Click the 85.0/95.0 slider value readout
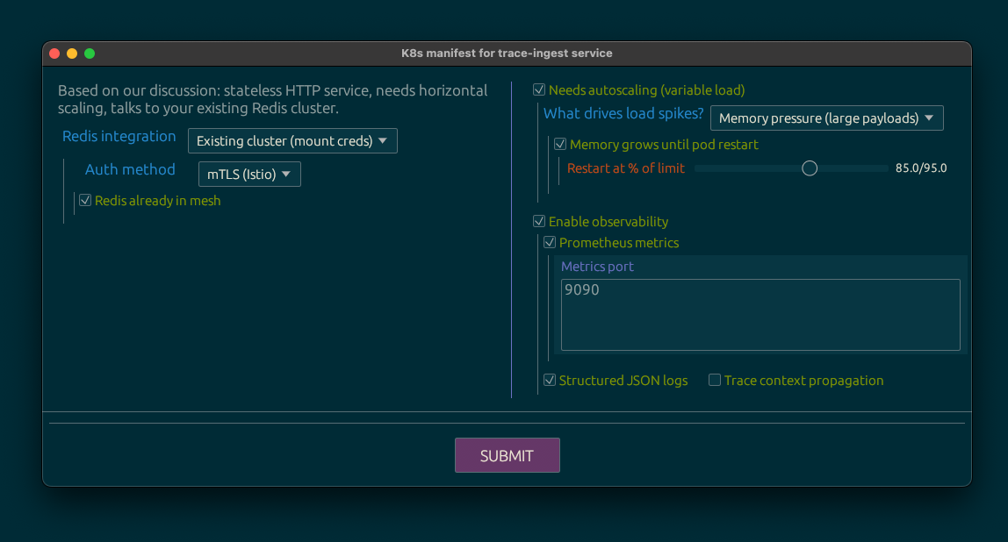This screenshot has width=1008, height=542. (921, 168)
